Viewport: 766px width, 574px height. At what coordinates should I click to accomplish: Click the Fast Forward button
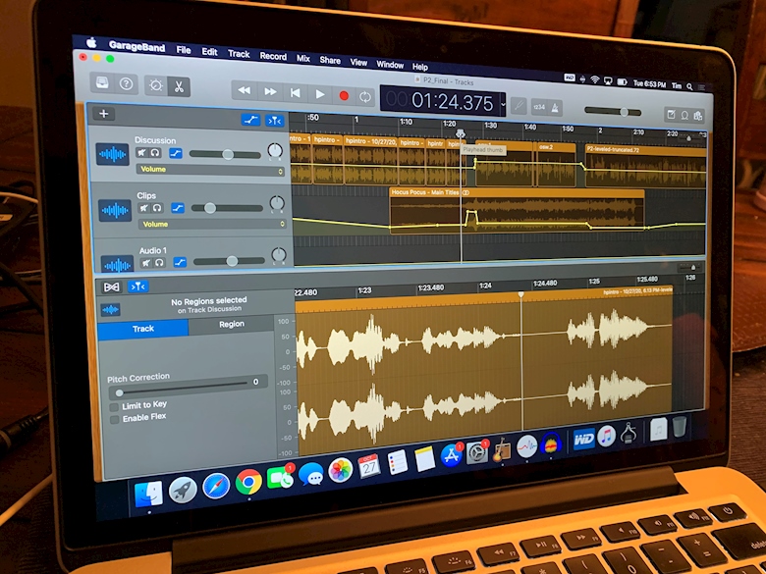click(270, 92)
